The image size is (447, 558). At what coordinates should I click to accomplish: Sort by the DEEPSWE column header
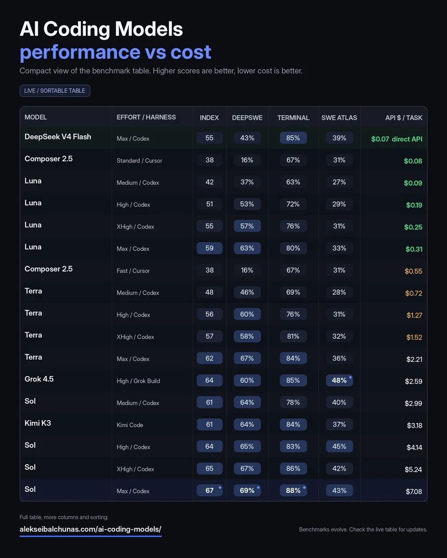coord(247,118)
